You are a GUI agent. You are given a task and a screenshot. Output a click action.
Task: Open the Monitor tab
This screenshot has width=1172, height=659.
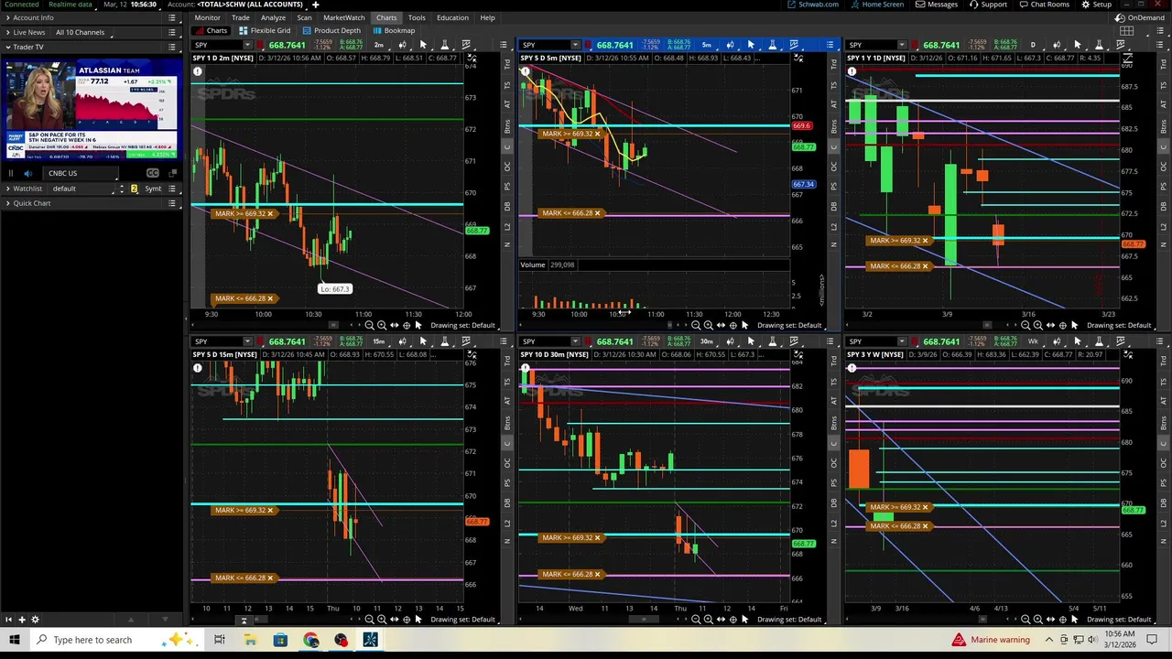point(207,17)
